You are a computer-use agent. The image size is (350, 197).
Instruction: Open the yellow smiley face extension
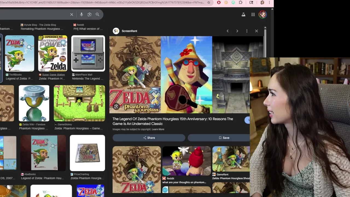226,2
